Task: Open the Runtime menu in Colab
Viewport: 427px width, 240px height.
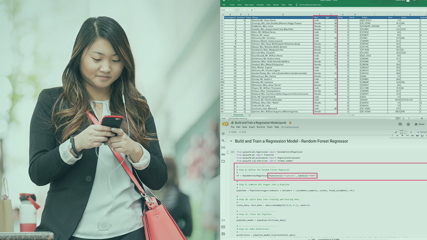Action: click(x=261, y=127)
